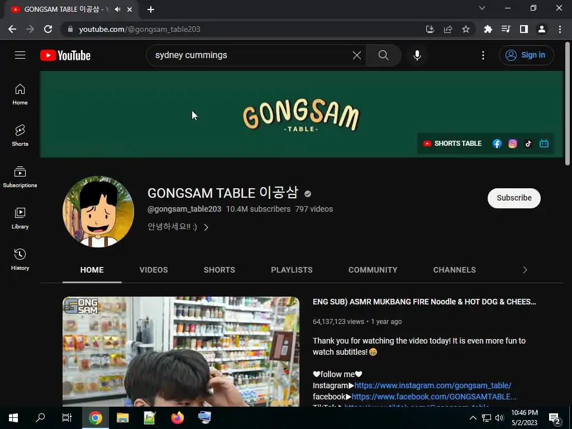Screen dimensions: 572x429
Task: Click the network icon in system tray
Action: pyautogui.click(x=487, y=418)
